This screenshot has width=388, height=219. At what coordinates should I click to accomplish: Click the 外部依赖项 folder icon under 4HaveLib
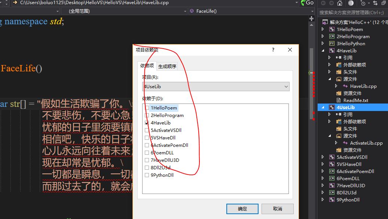pos(339,65)
